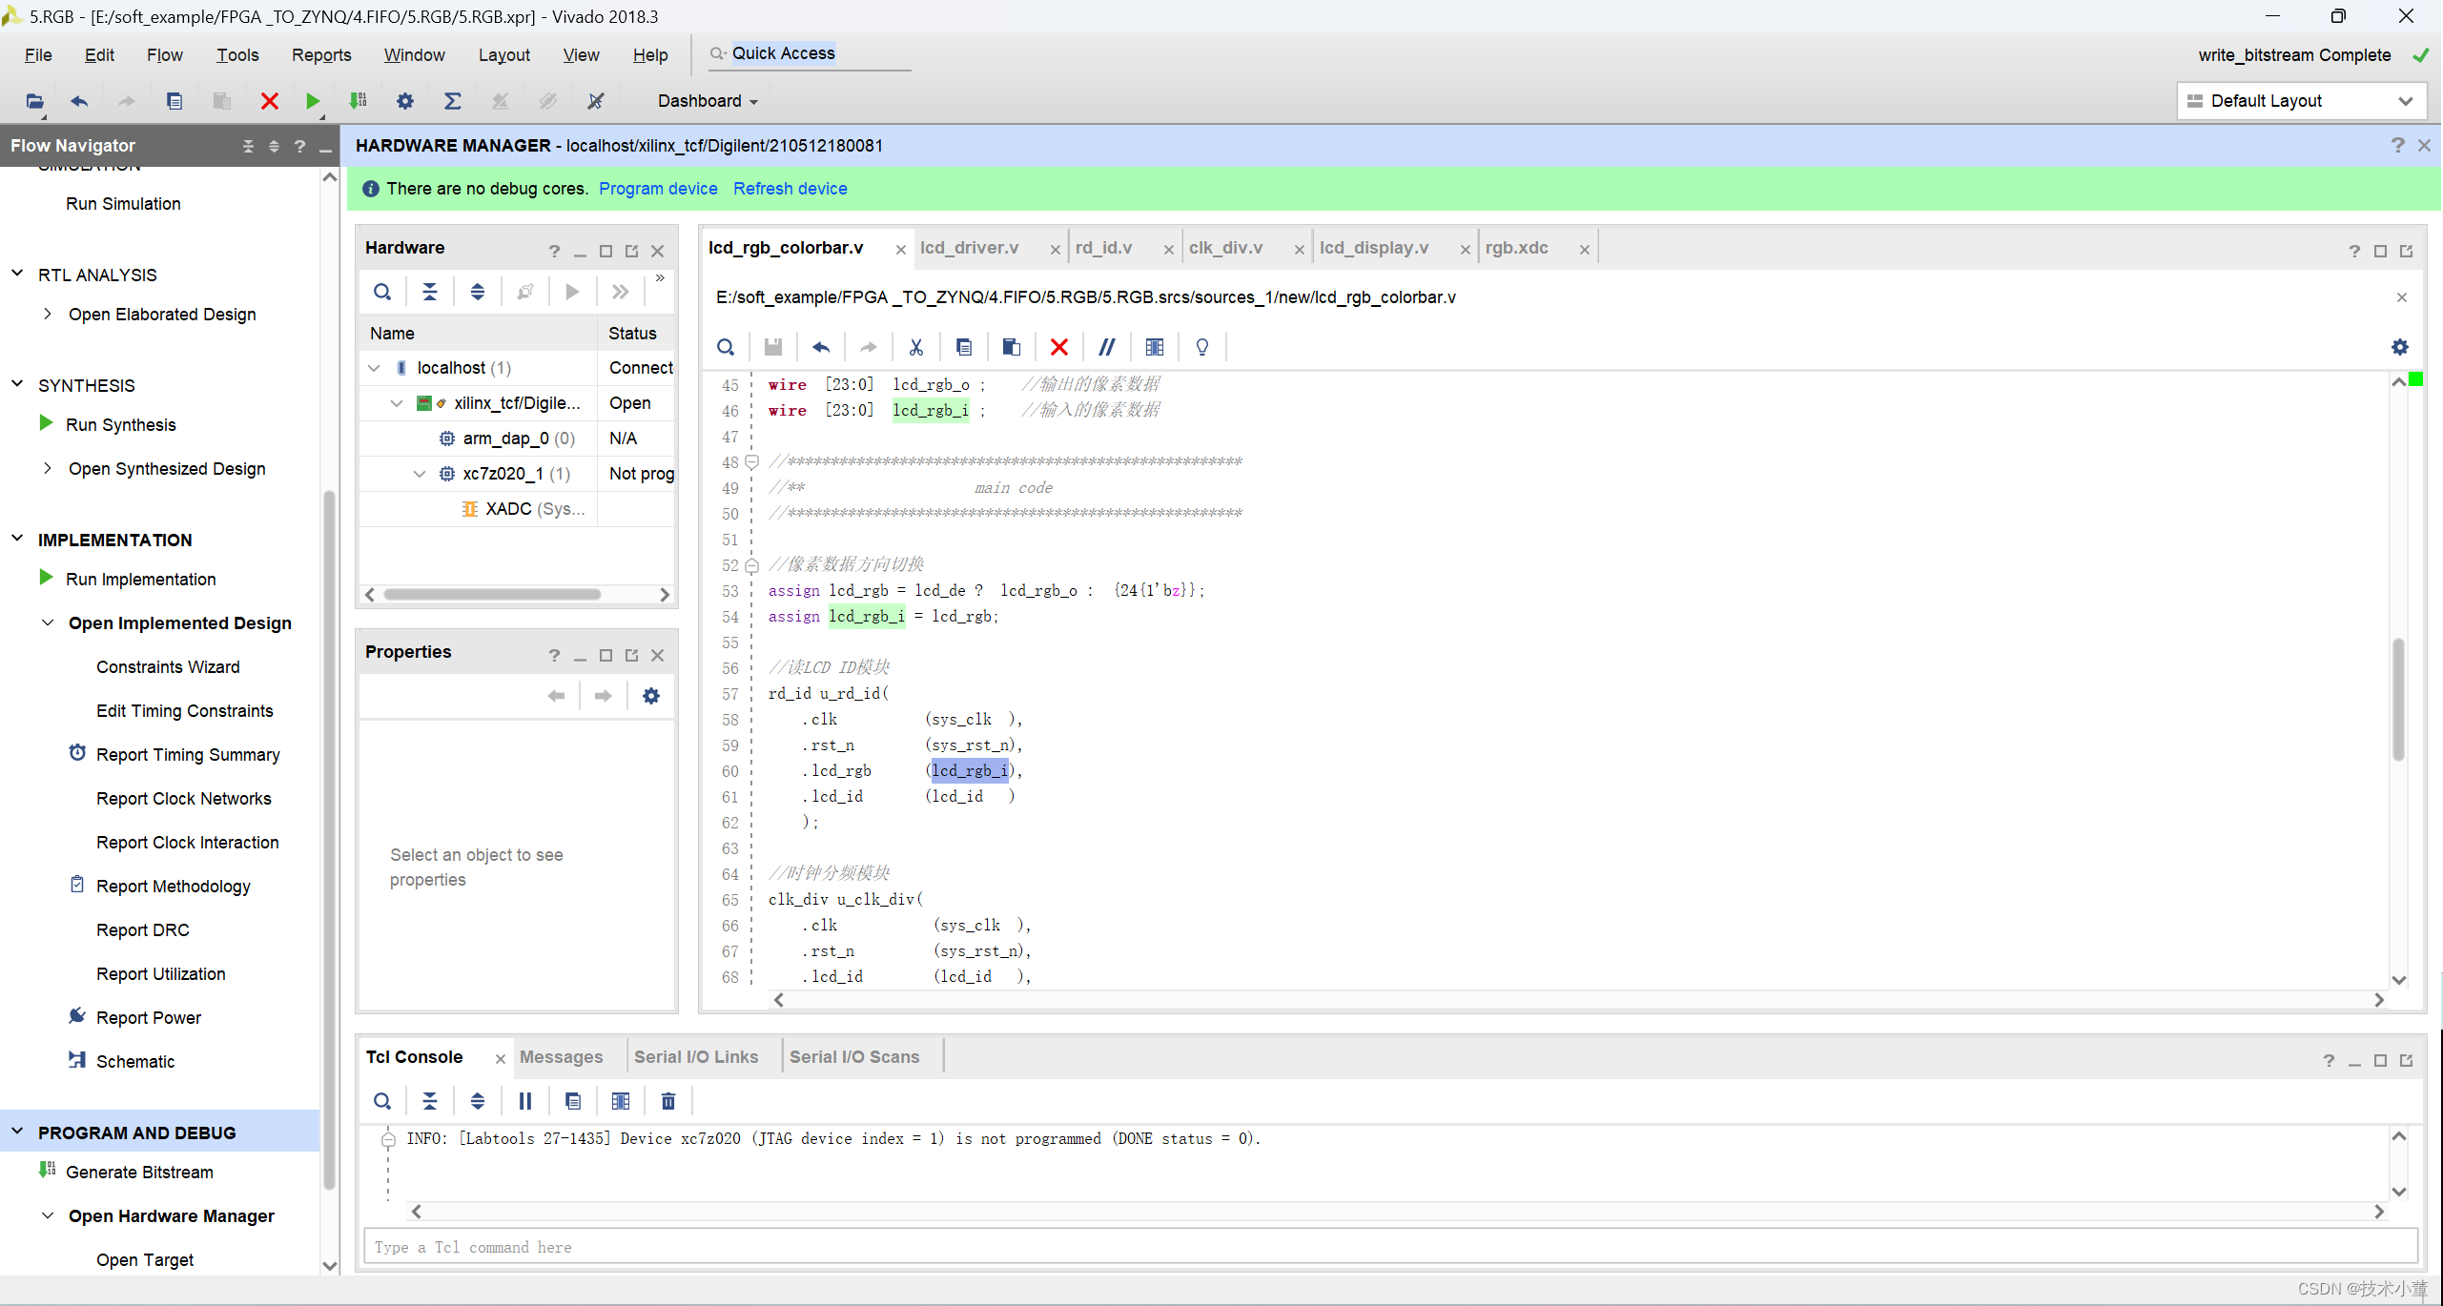Click the language templates lightbulb icon
This screenshot has height=1306, width=2443.
pyautogui.click(x=1202, y=347)
